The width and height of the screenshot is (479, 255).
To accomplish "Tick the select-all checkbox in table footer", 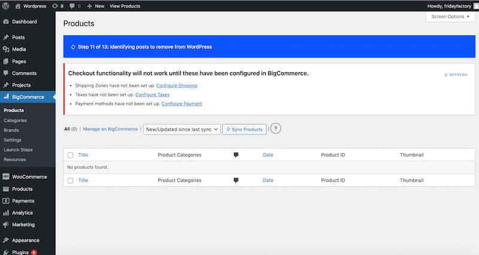I will point(71,180).
